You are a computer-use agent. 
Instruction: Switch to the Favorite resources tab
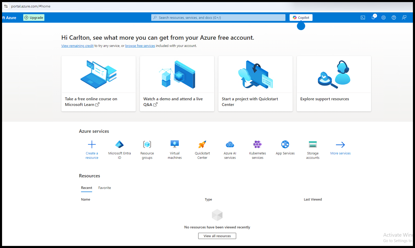105,188
